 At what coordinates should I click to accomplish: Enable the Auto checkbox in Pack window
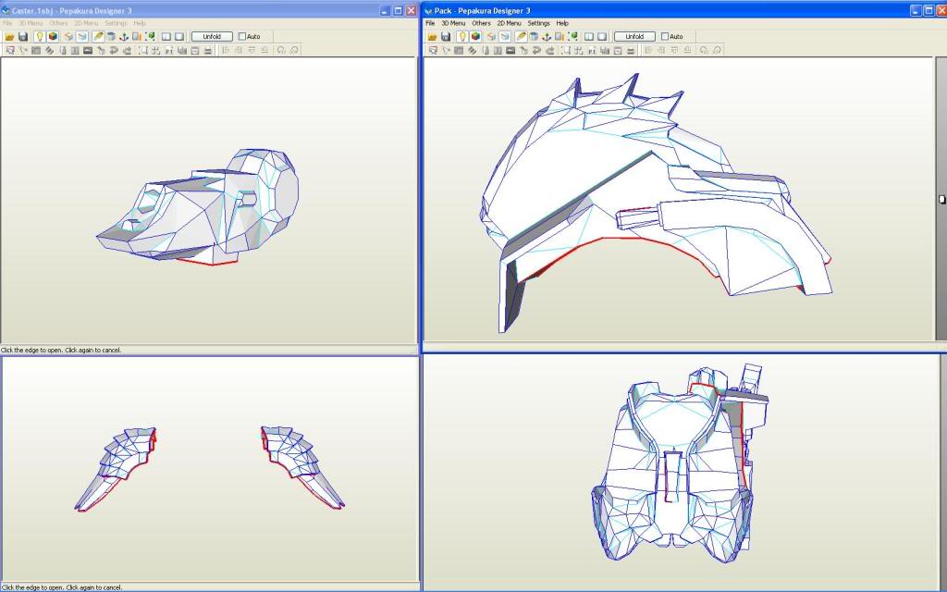(665, 36)
